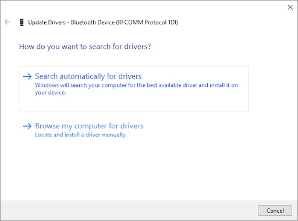298x221 pixels.
Task: Go back using the left arrow icon
Action: 8,22
